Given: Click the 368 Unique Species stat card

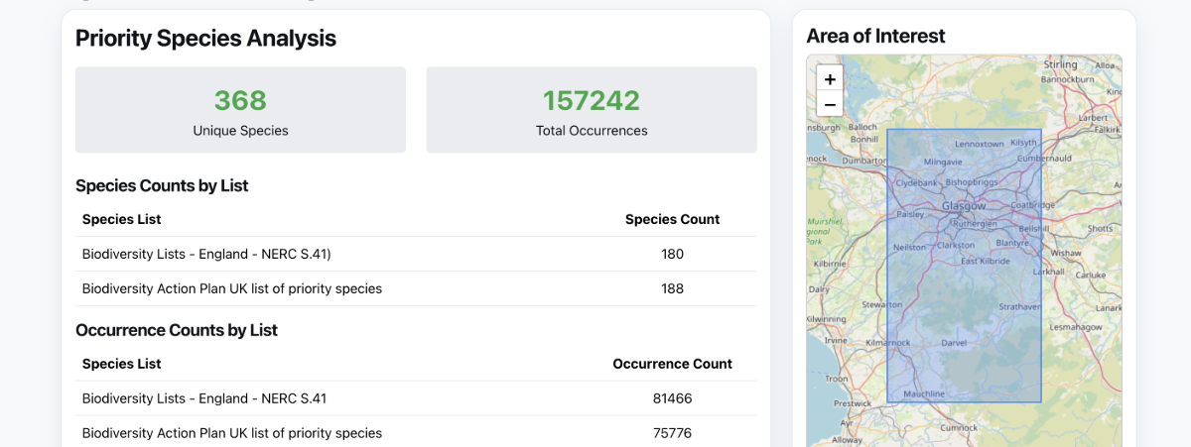Looking at the screenshot, I should (240, 110).
